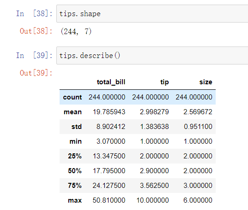Click the 50% row label

75,171
